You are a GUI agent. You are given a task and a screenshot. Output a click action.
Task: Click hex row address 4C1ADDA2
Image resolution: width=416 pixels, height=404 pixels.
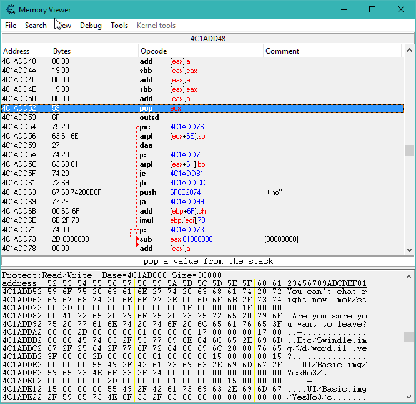pyautogui.click(x=22, y=332)
